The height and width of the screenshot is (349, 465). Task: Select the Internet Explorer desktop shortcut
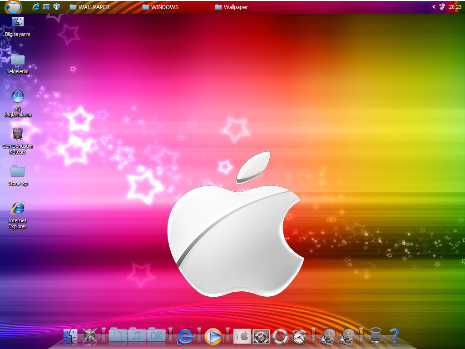coord(18,215)
